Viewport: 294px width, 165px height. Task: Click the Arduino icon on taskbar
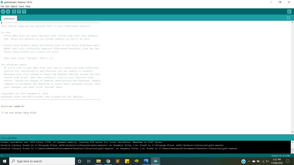point(156,161)
